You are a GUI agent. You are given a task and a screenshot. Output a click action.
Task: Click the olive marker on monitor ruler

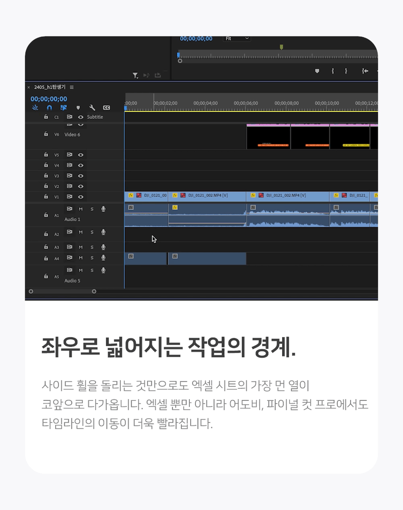coord(281,47)
